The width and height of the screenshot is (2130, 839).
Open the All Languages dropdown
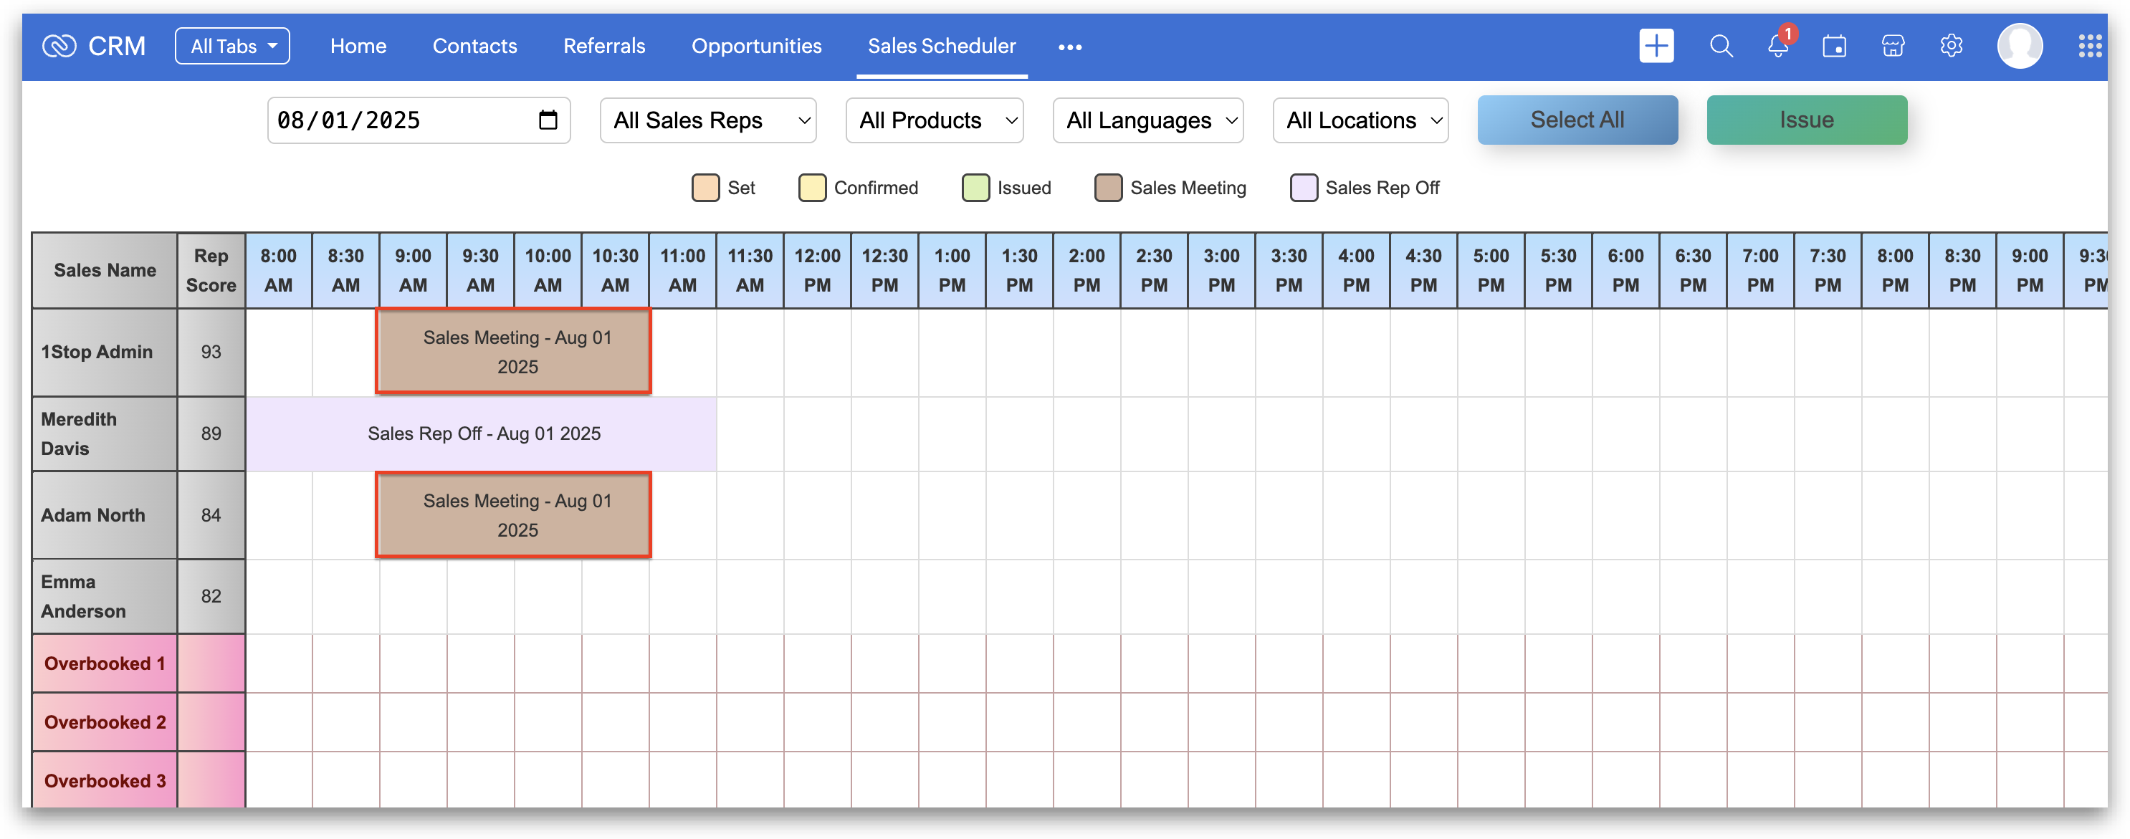coord(1147,120)
